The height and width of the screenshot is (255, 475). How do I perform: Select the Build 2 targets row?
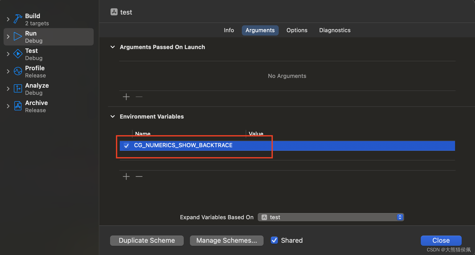pyautogui.click(x=49, y=19)
